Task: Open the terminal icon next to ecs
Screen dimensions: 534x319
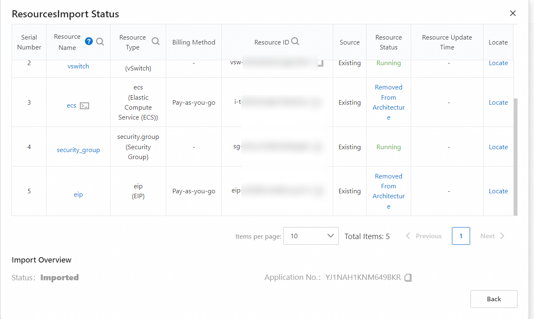Action: (x=85, y=106)
